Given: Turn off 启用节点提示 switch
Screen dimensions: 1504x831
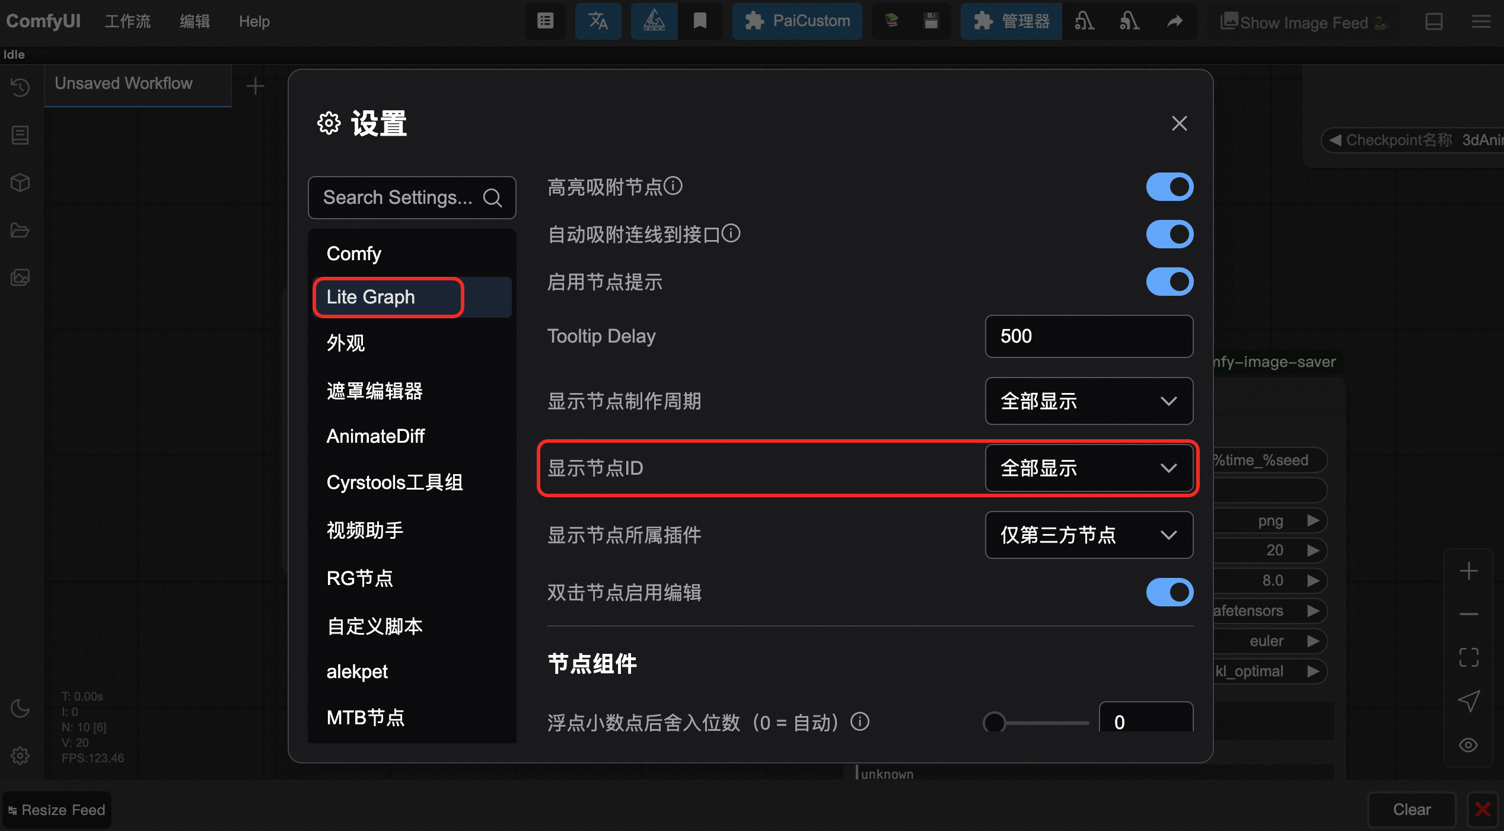Looking at the screenshot, I should tap(1170, 282).
